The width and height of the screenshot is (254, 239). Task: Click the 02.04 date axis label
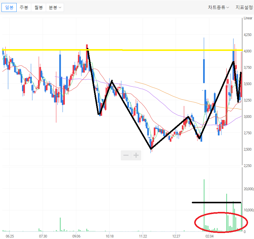pyautogui.click(x=209, y=236)
